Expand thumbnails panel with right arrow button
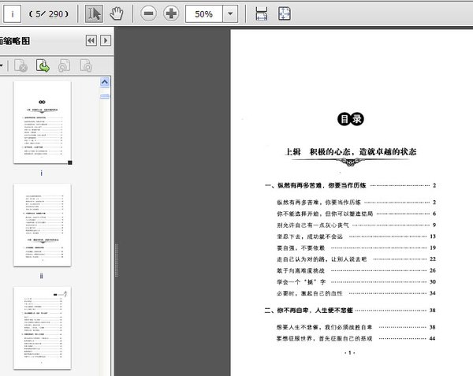 pyautogui.click(x=106, y=40)
